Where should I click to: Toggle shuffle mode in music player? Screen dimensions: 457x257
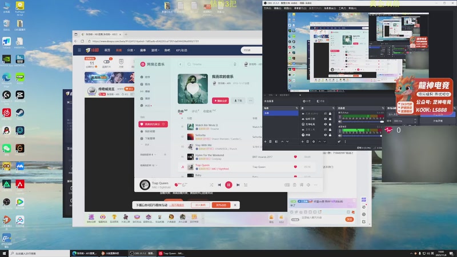pos(211,184)
